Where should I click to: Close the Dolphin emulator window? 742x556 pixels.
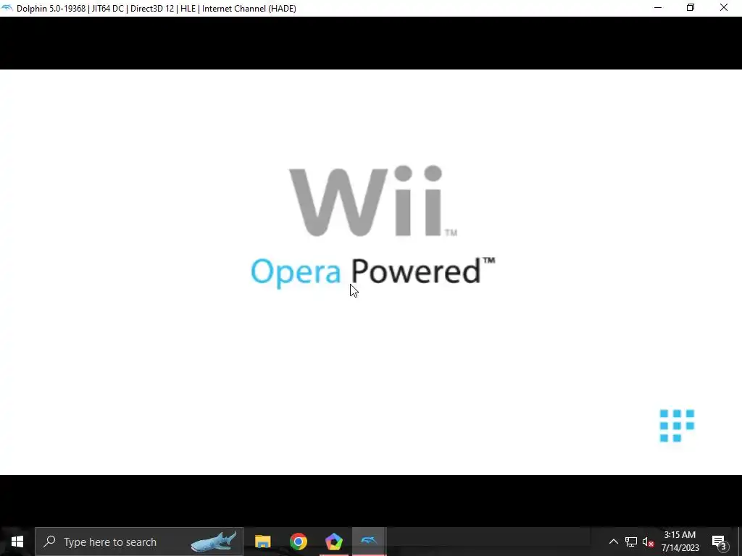(724, 8)
